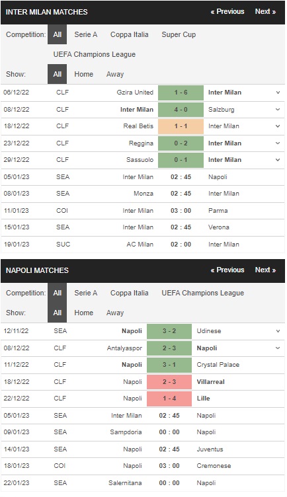Open the 1 - 6 Gzira United score
Viewport: 287px width, 497px height.
coord(181,93)
